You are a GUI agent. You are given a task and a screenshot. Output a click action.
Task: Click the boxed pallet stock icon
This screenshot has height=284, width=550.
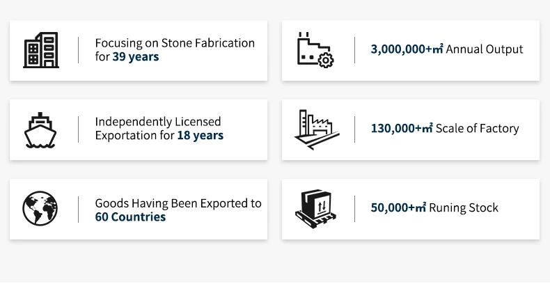coord(315,209)
